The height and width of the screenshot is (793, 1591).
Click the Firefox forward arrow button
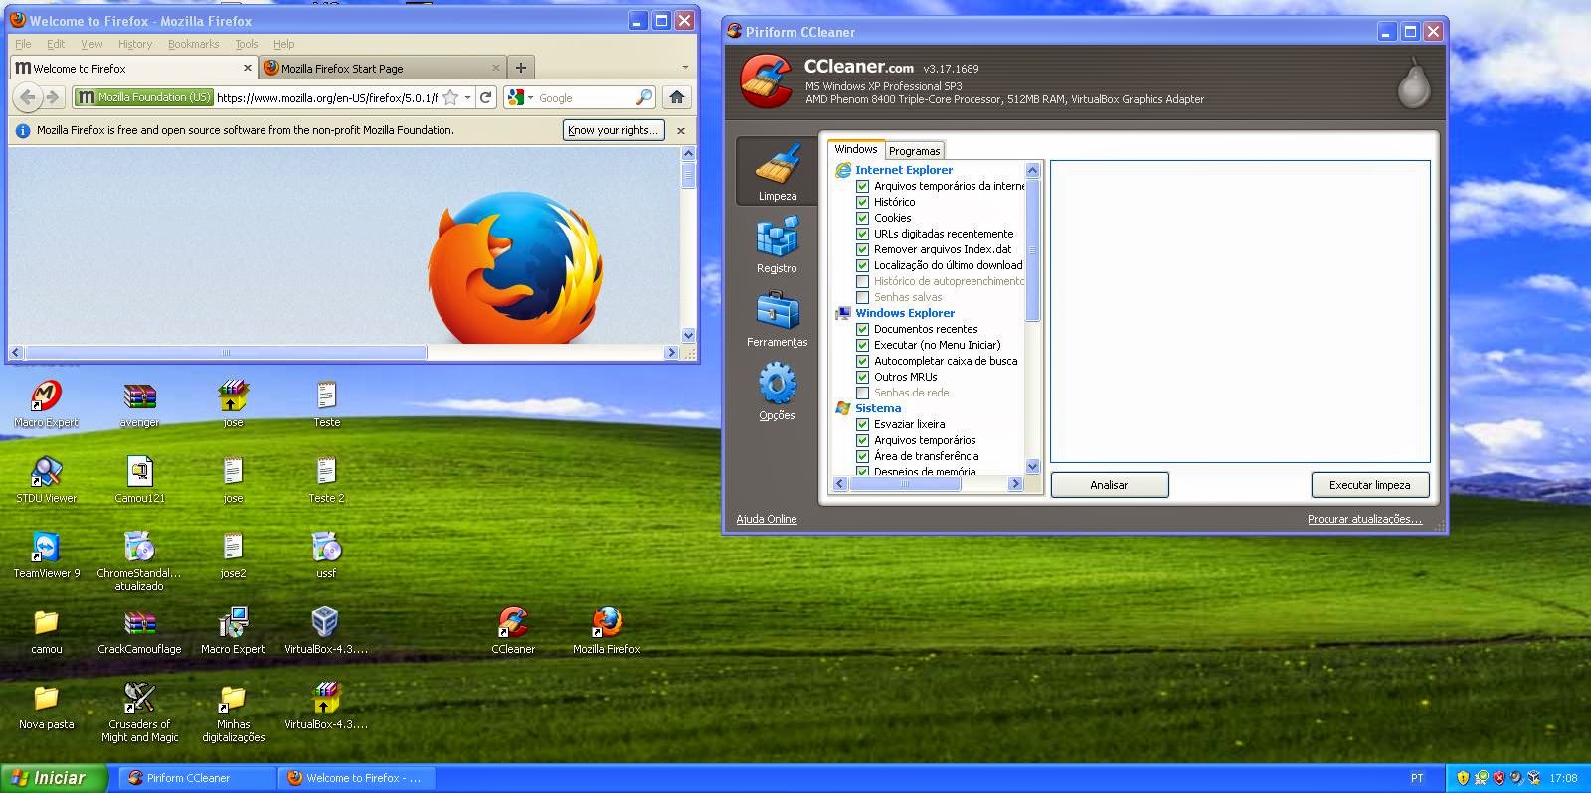(53, 97)
